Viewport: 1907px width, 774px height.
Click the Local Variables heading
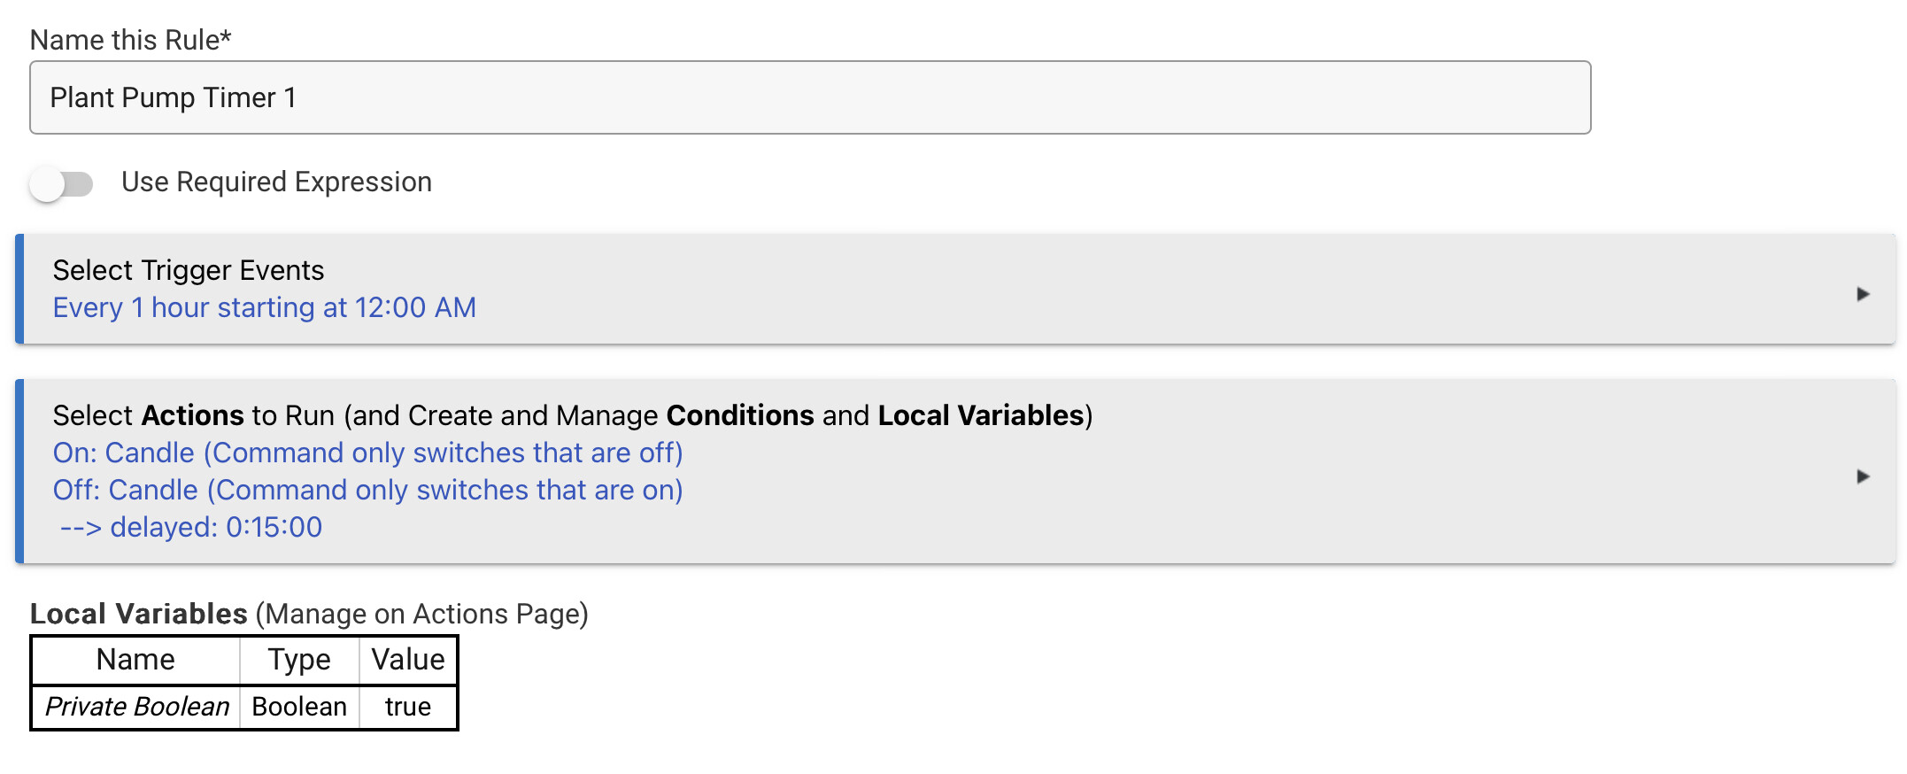click(x=139, y=614)
